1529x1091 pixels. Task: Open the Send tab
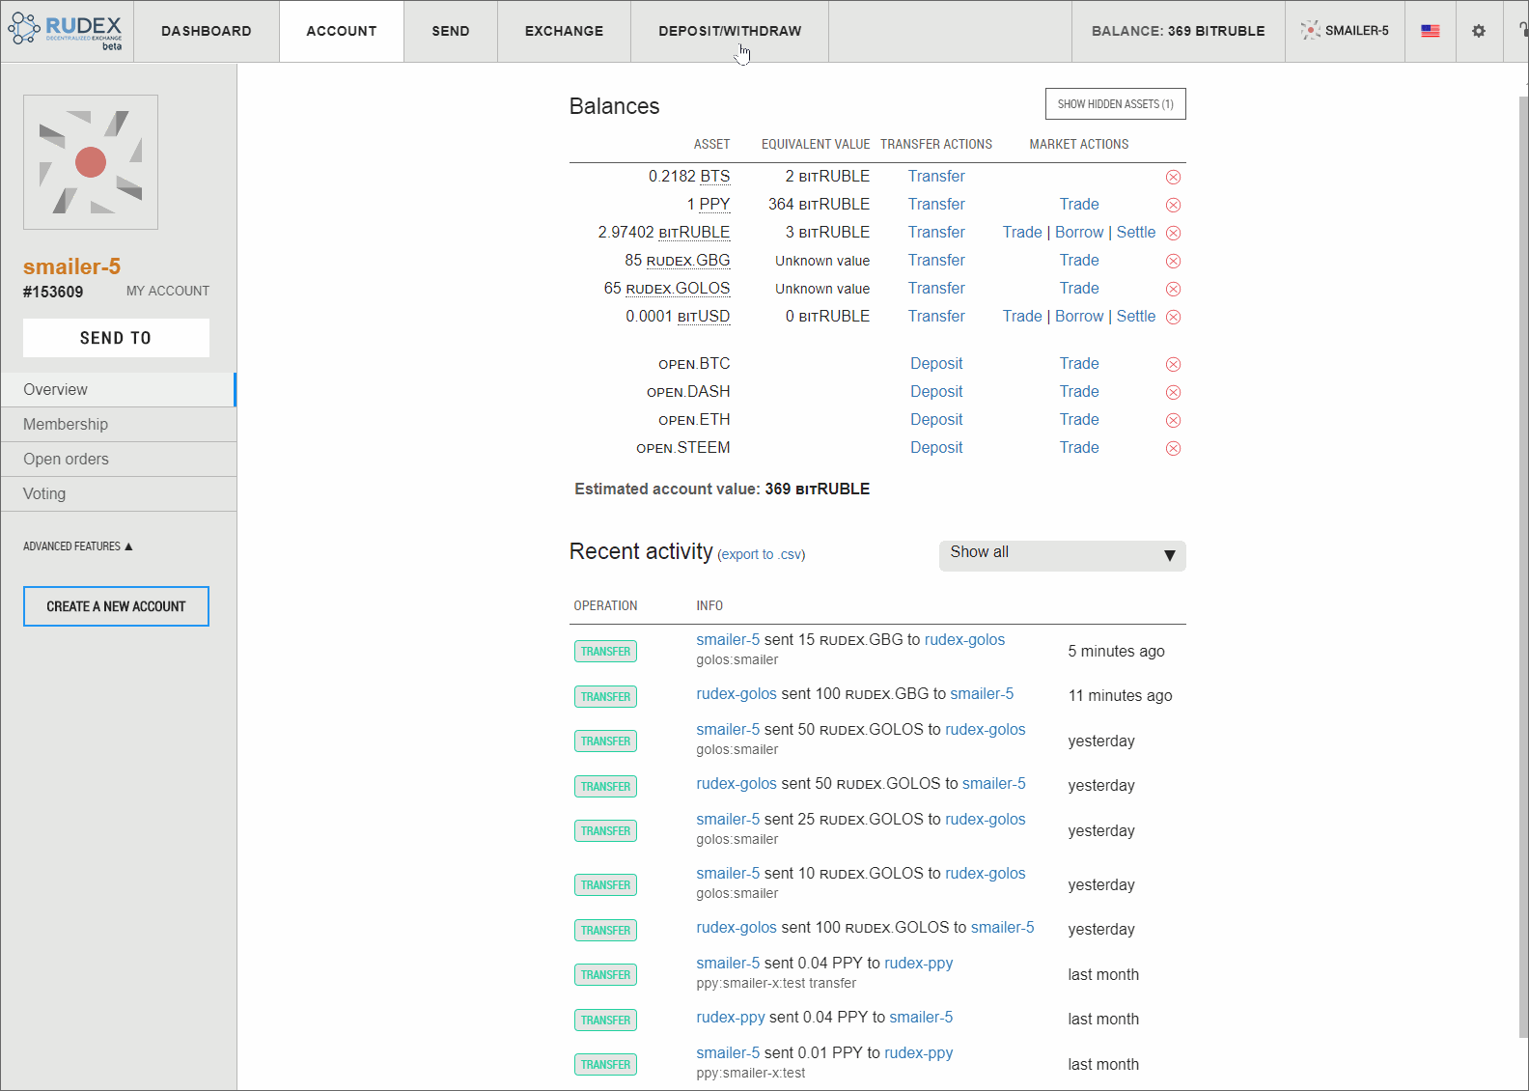click(451, 31)
